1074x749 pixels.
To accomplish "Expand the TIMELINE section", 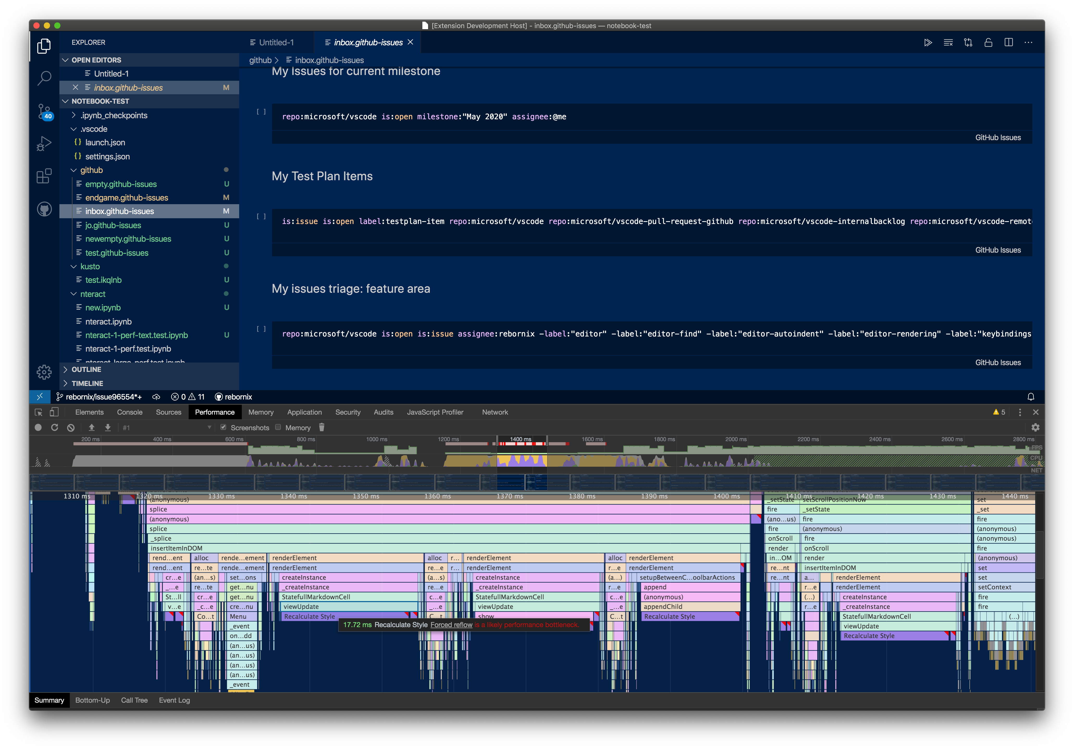I will tap(87, 383).
